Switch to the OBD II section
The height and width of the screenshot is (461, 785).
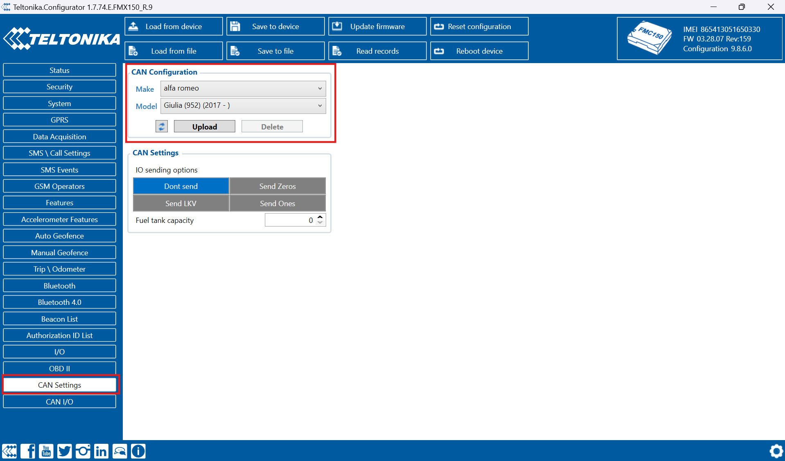click(59, 368)
